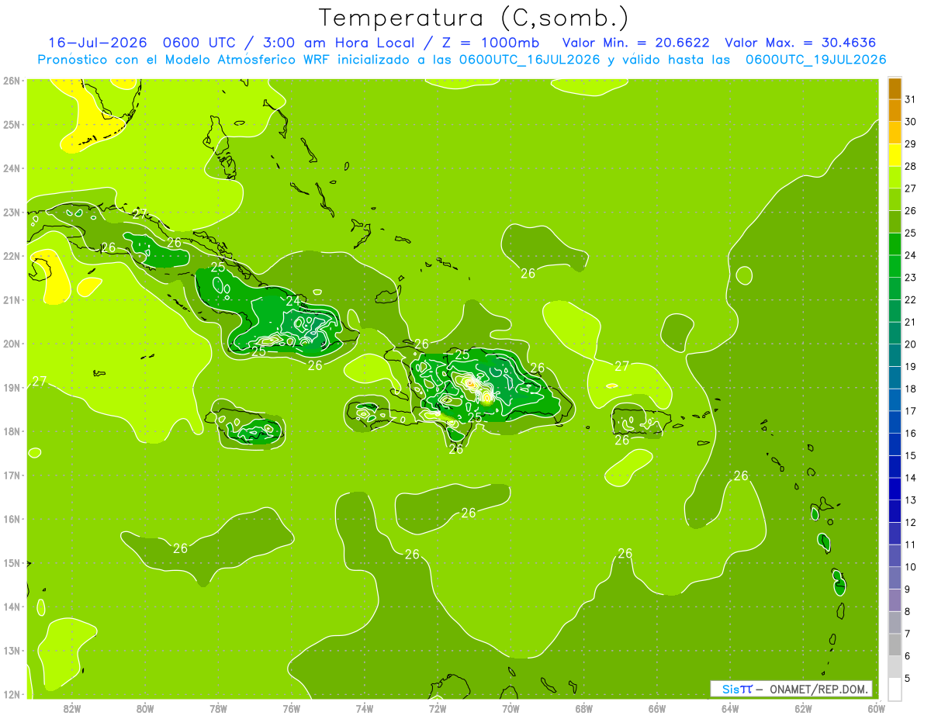Click the '24' contour label over eastern Cuba
Image resolution: width=931 pixels, height=719 pixels.
292,301
